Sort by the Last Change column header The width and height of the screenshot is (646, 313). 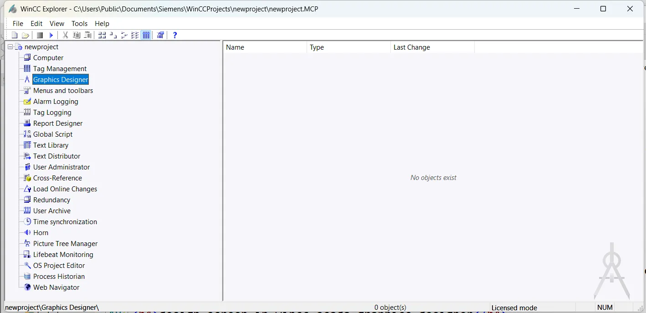tap(432, 47)
